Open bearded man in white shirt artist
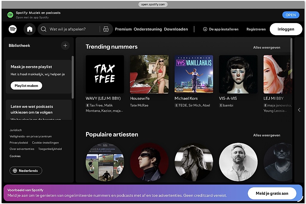 [238, 162]
